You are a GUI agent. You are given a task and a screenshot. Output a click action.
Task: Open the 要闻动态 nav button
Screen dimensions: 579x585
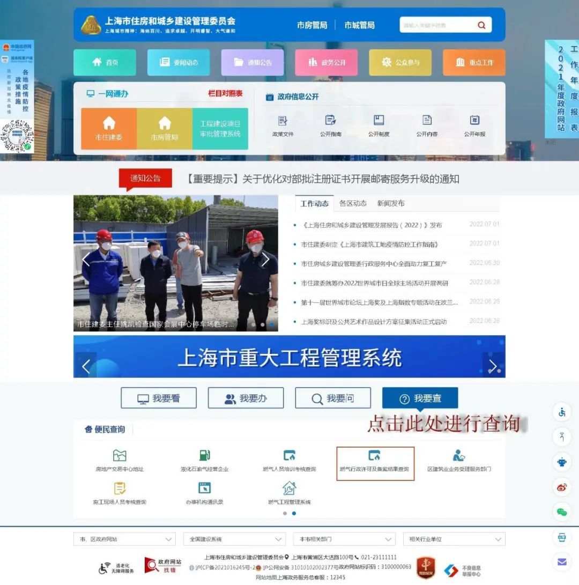click(x=179, y=62)
